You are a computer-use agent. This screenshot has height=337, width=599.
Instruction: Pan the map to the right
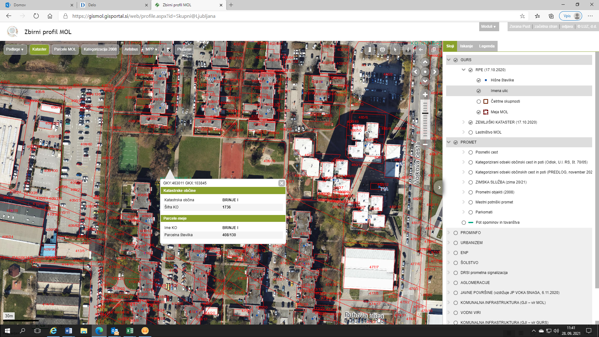tap(435, 72)
